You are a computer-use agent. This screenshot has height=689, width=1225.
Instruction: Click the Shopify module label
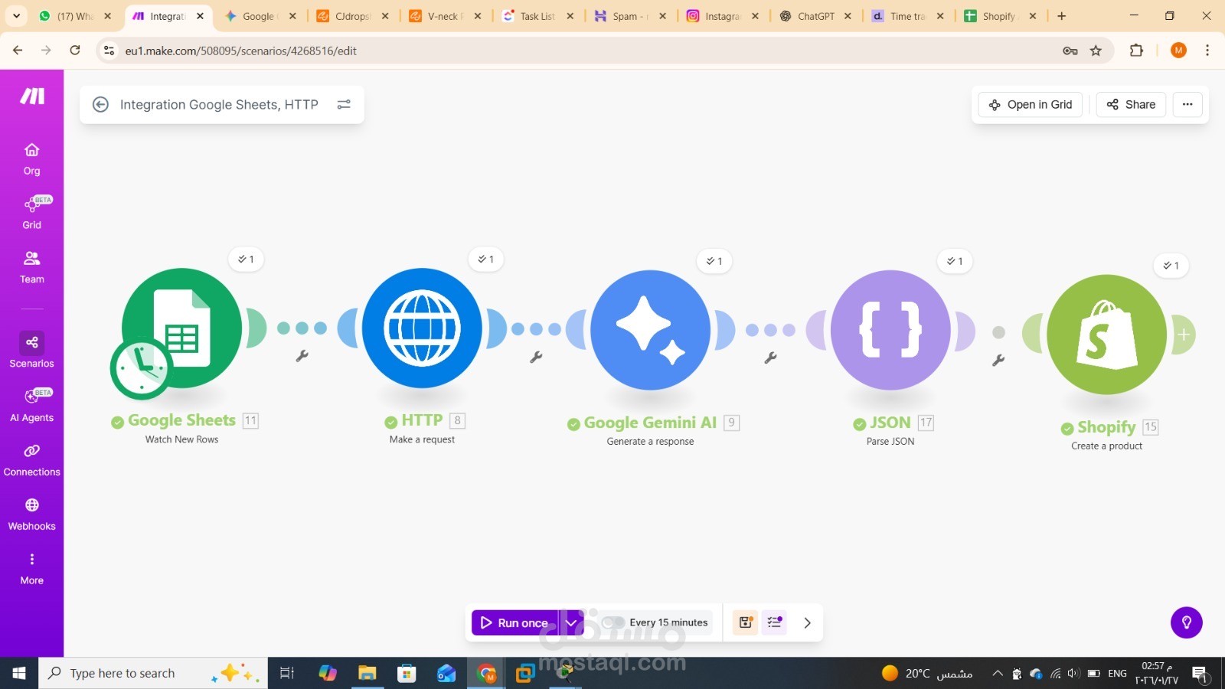pyautogui.click(x=1106, y=427)
